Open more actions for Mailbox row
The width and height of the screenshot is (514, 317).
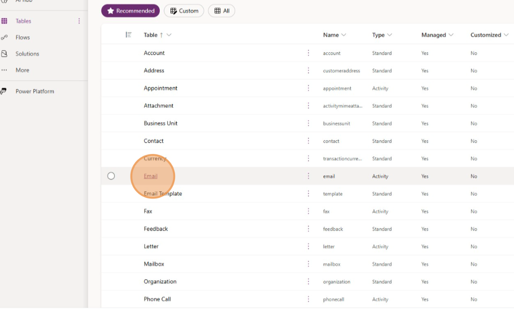pyautogui.click(x=308, y=264)
